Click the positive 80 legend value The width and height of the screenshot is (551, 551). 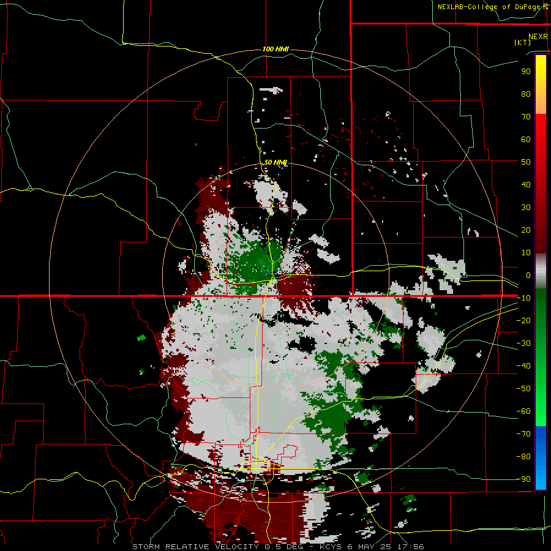(x=526, y=94)
